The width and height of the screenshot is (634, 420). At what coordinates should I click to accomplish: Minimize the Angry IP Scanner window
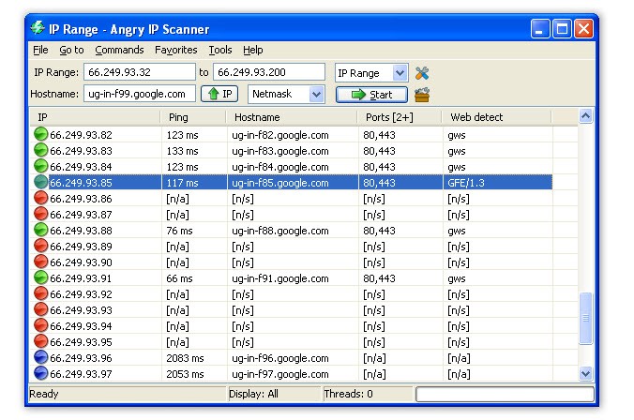click(x=540, y=29)
